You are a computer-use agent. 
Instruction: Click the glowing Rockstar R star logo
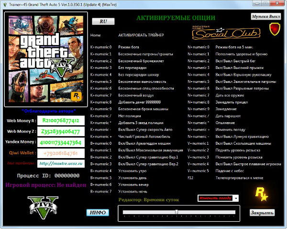tap(261, 195)
